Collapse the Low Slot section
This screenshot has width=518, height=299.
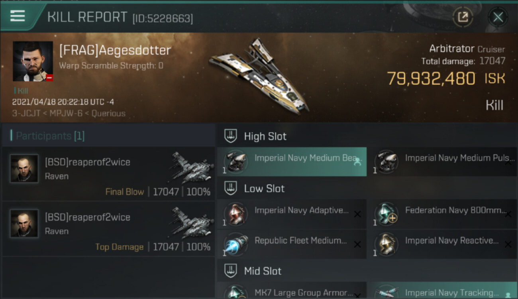coord(231,189)
